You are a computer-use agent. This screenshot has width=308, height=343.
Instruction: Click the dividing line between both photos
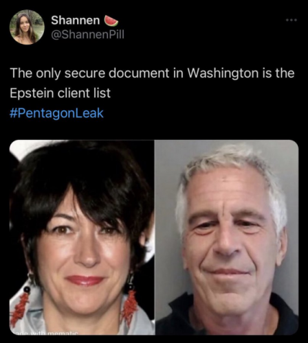[x=155, y=237]
